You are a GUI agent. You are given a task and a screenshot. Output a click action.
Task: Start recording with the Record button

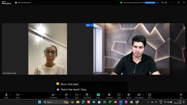point(129,96)
